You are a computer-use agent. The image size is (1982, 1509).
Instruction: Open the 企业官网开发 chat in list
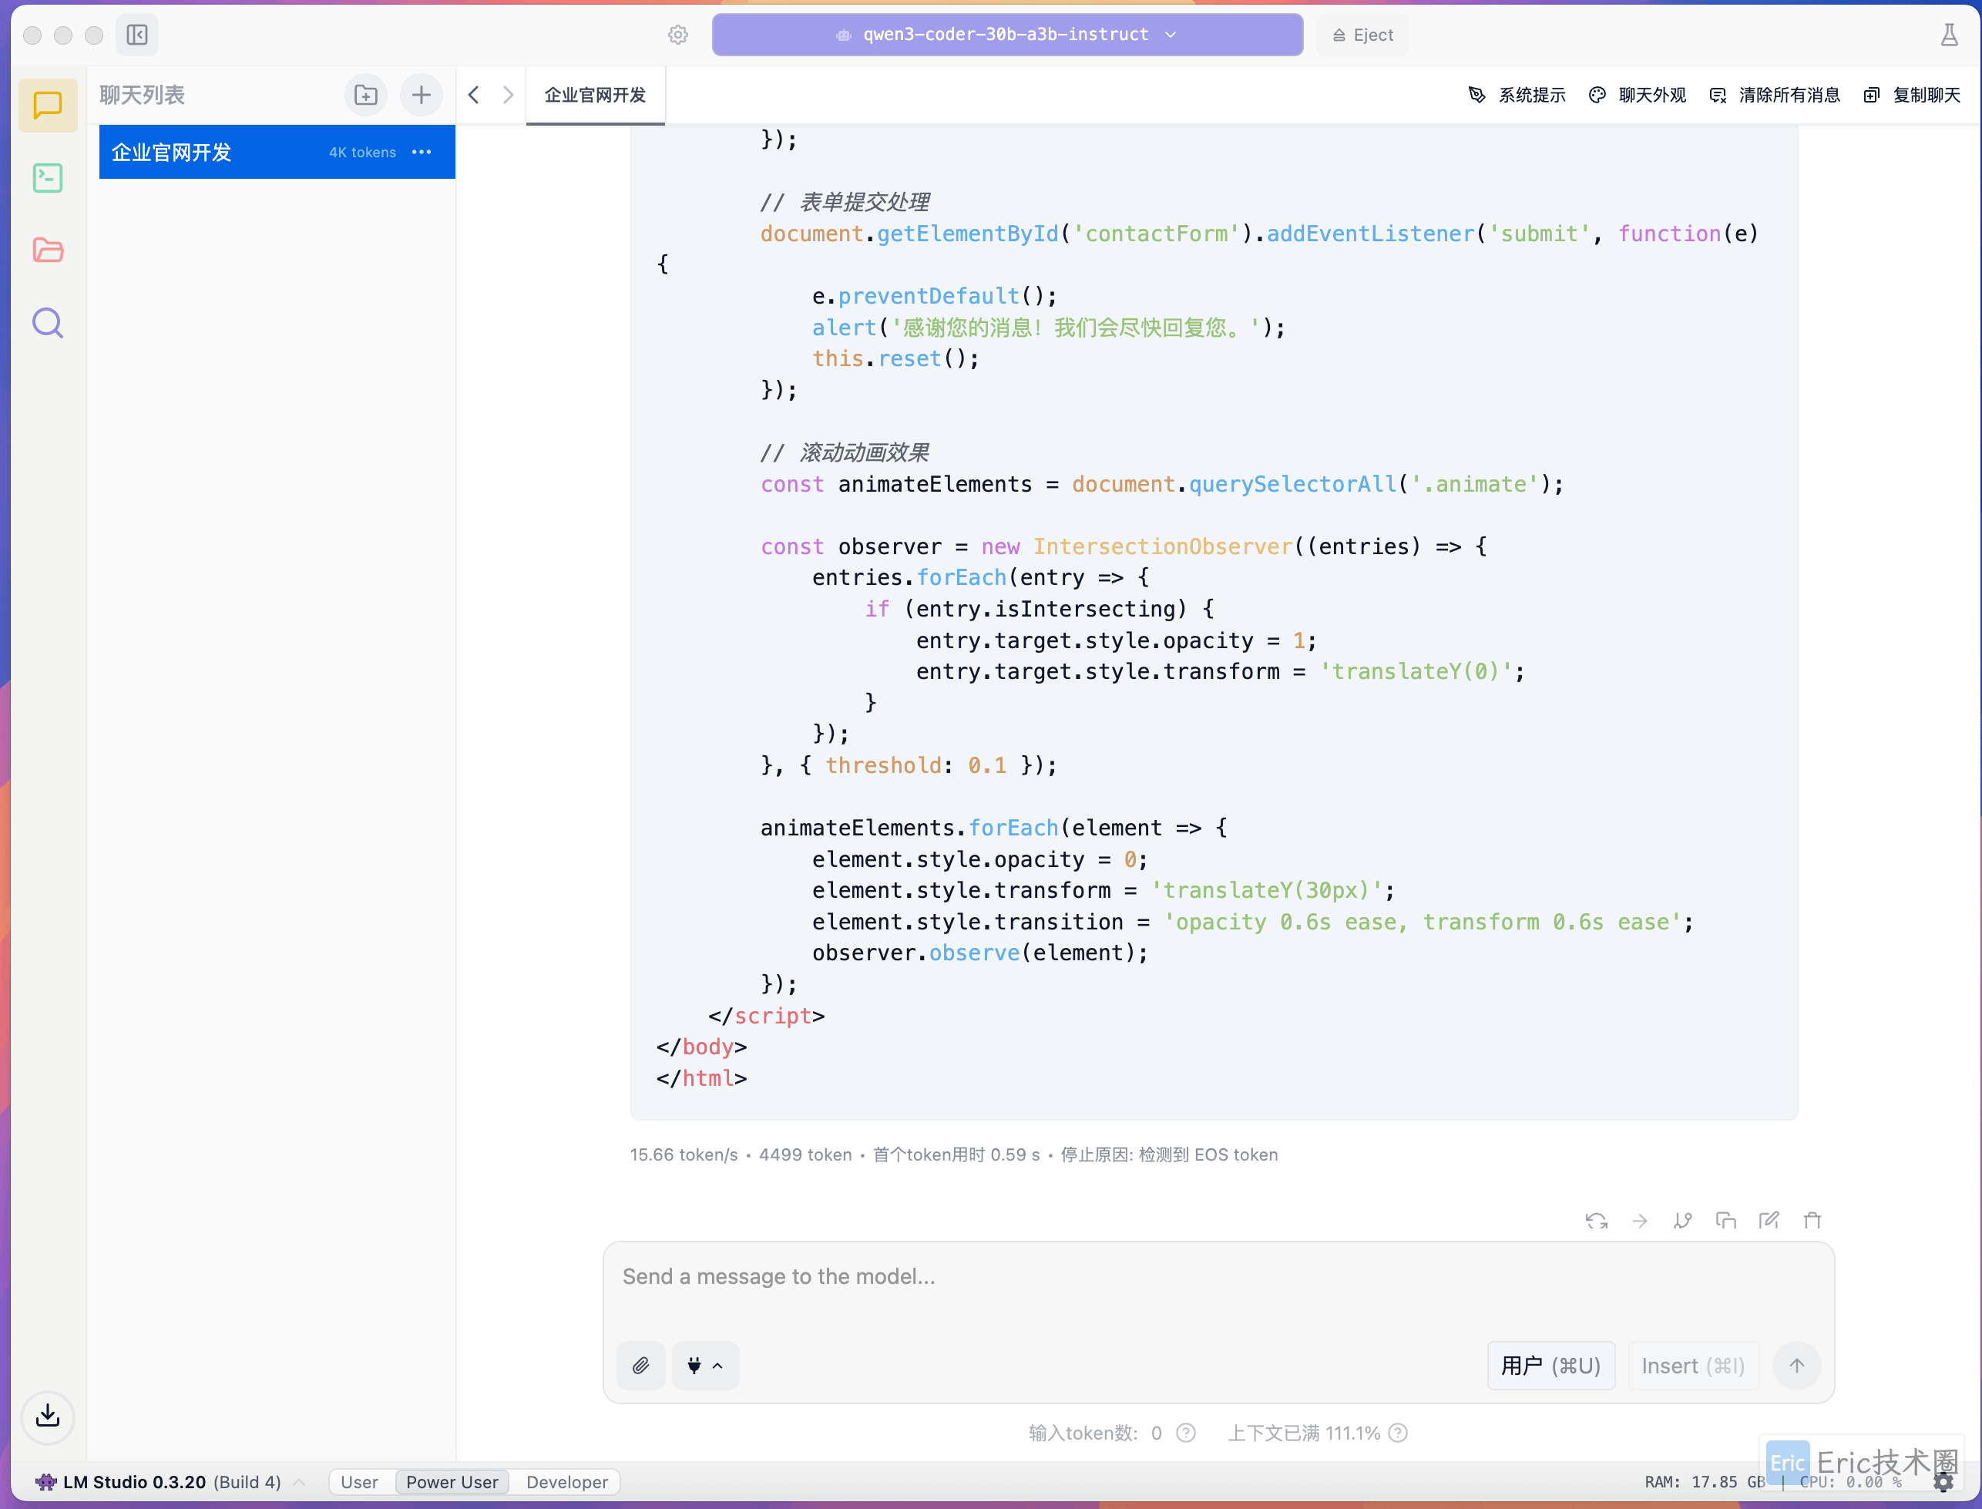click(277, 152)
